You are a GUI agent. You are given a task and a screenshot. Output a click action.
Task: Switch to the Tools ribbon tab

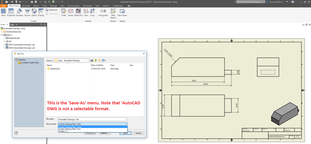pyautogui.click(x=44, y=6)
